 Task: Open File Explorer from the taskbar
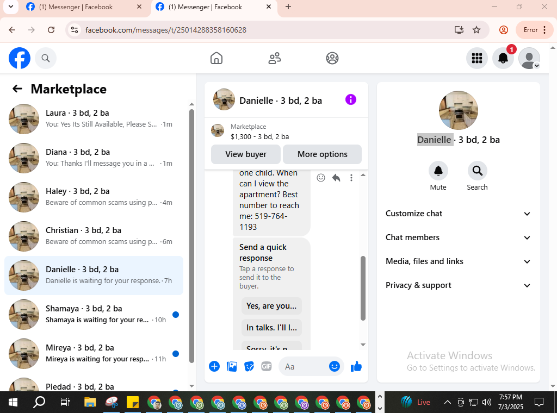click(90, 402)
